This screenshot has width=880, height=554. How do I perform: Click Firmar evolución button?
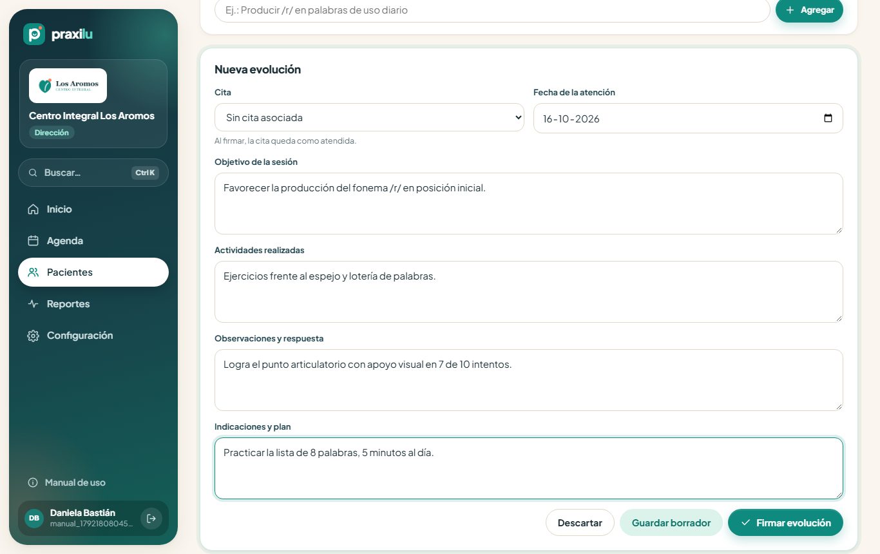(x=785, y=522)
